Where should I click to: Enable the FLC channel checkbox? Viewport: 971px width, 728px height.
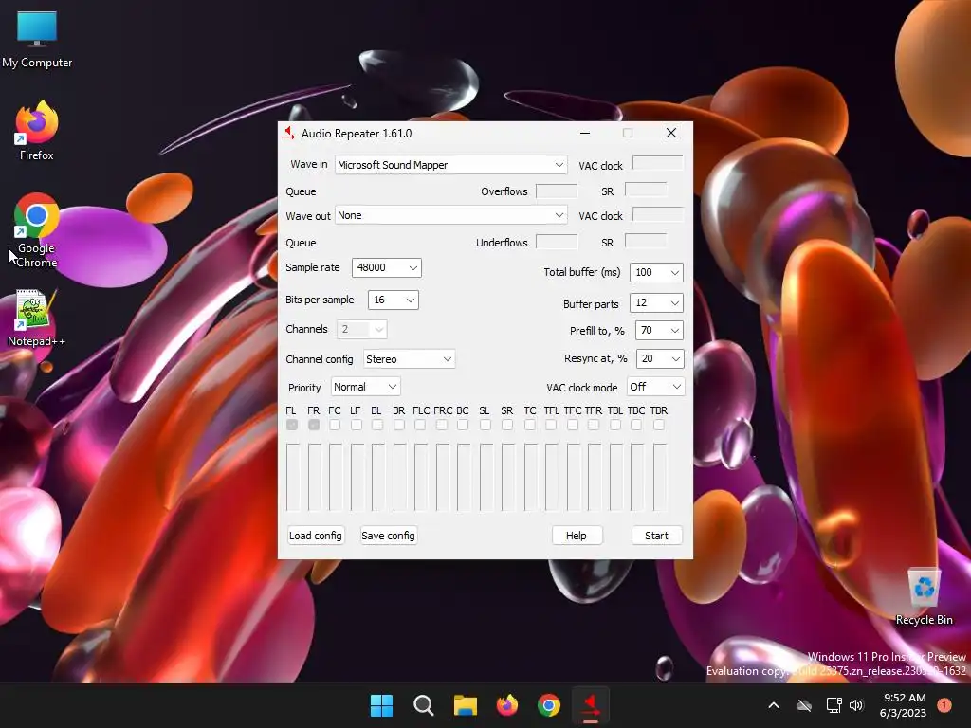420,425
